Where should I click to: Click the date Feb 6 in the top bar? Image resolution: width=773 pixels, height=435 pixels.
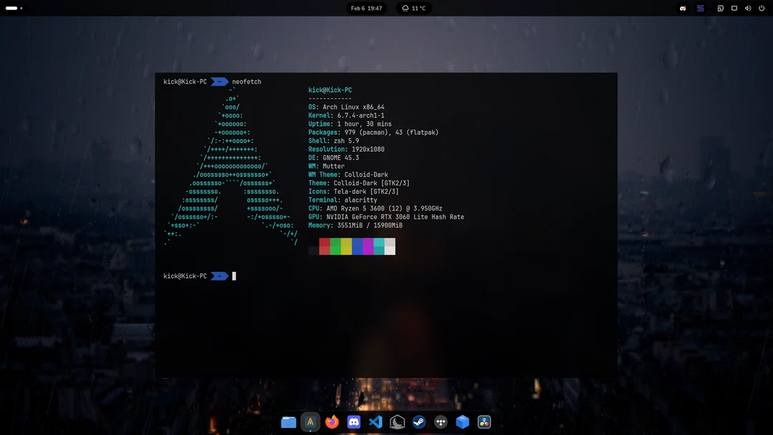tap(358, 8)
